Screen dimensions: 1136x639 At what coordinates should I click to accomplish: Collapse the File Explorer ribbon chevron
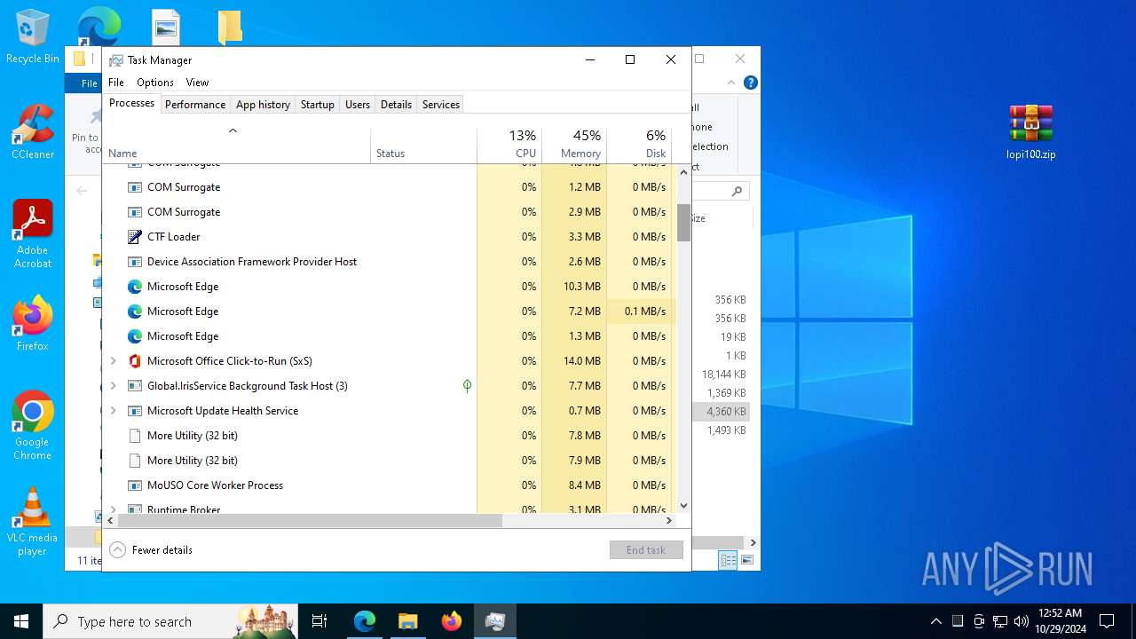pyautogui.click(x=731, y=83)
